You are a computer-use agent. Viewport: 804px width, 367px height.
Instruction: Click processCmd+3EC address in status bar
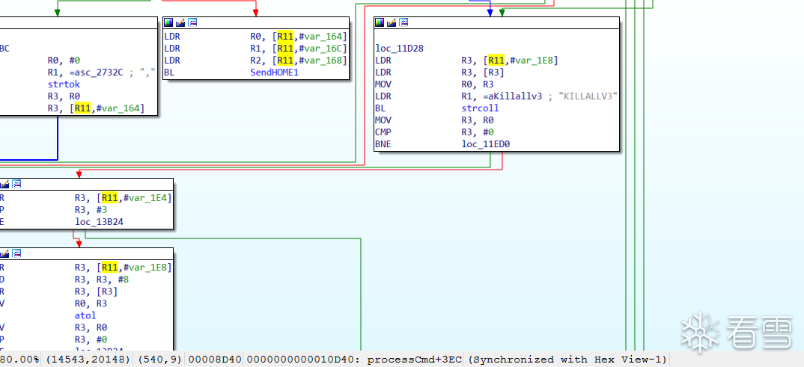414,360
